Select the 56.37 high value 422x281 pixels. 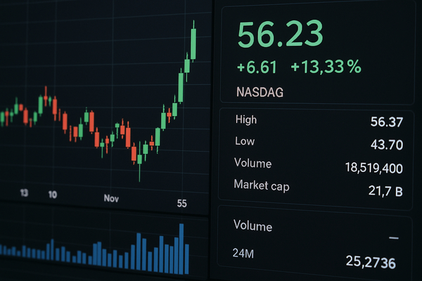[386, 122]
